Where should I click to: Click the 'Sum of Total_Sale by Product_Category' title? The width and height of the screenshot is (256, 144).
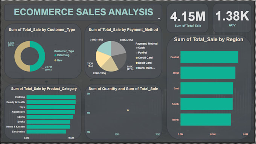click(44, 88)
